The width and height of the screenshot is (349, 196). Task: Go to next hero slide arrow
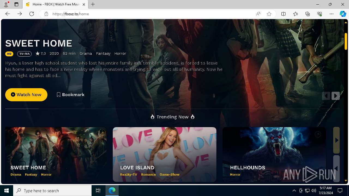coord(336,96)
